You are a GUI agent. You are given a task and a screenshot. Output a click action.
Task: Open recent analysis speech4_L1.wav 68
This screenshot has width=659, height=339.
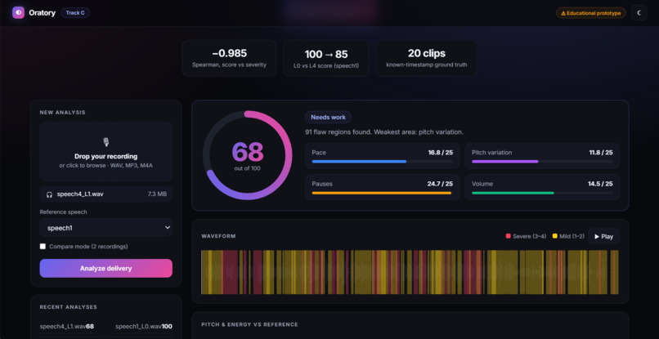[x=67, y=327]
